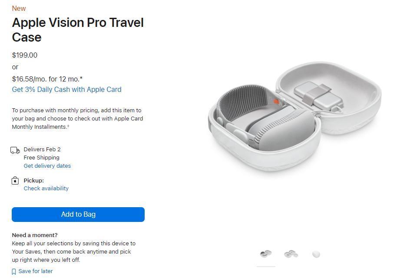Click the Save for later bookmark icon

(x=14, y=272)
